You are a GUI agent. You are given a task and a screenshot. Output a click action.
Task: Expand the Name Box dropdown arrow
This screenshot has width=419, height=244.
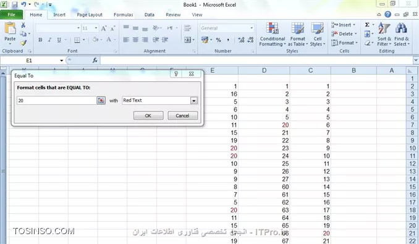(x=61, y=60)
